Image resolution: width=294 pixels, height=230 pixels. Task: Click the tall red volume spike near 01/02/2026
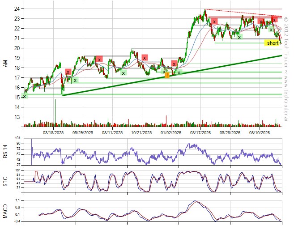[166, 121]
